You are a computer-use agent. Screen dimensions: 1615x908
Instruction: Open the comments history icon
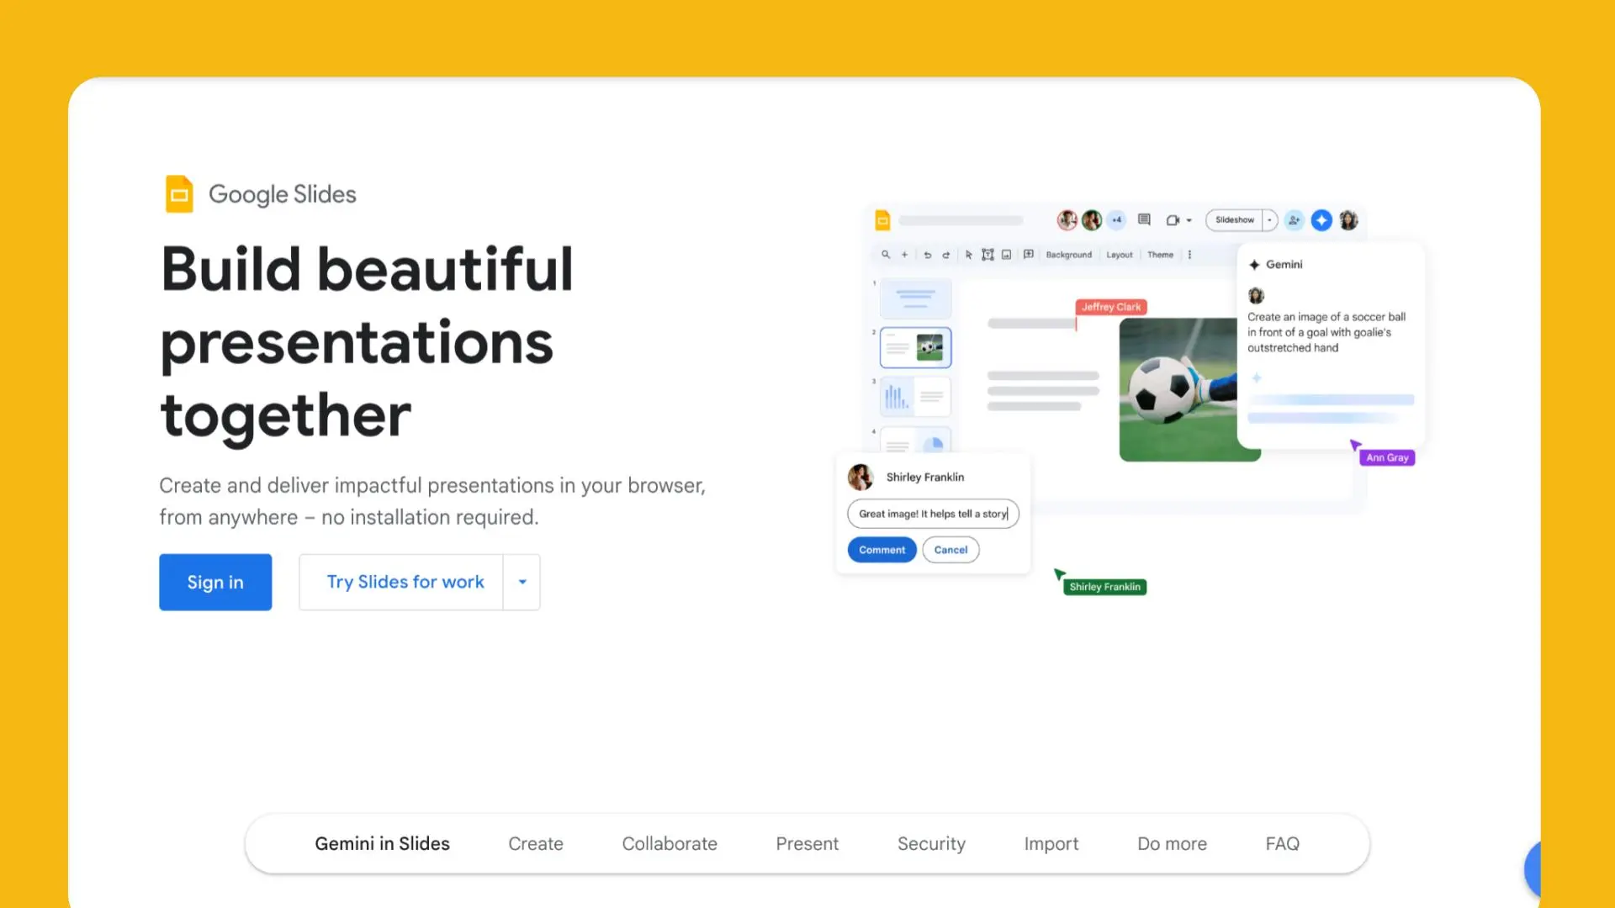1144,220
